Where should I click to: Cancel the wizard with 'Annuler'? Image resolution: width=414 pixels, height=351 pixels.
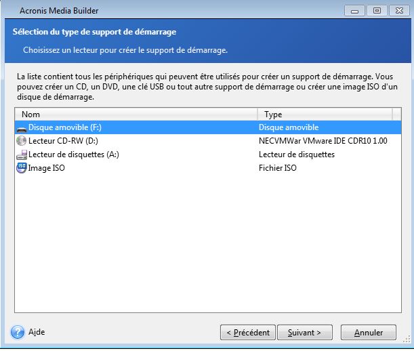point(369,333)
